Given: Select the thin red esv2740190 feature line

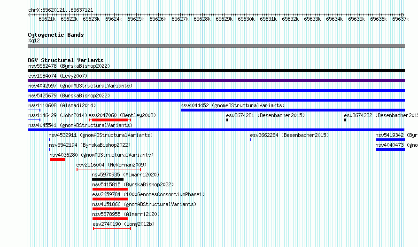Looking at the screenshot, I should pos(112,229).
